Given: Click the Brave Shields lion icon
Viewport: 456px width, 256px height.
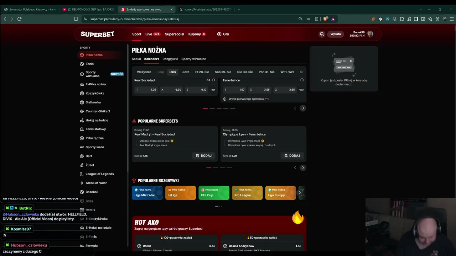Looking at the screenshot, I should click(325, 19).
